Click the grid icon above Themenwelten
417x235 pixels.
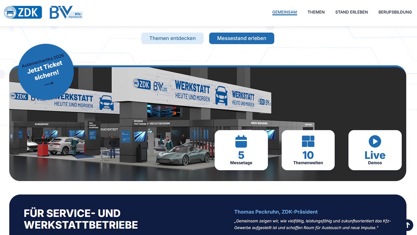click(308, 141)
